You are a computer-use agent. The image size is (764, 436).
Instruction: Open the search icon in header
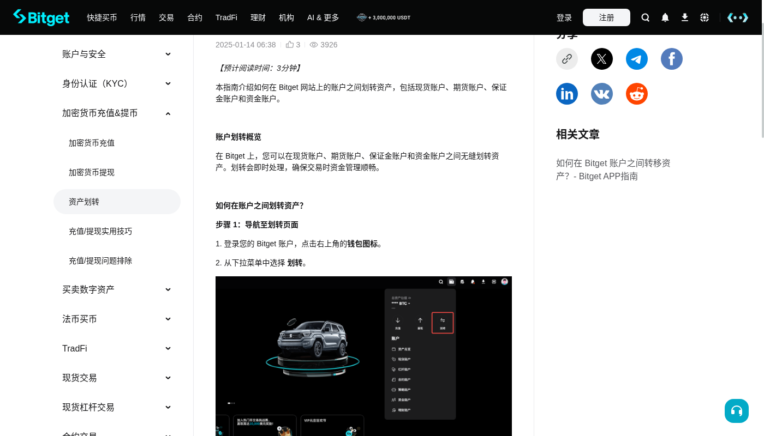pyautogui.click(x=646, y=17)
